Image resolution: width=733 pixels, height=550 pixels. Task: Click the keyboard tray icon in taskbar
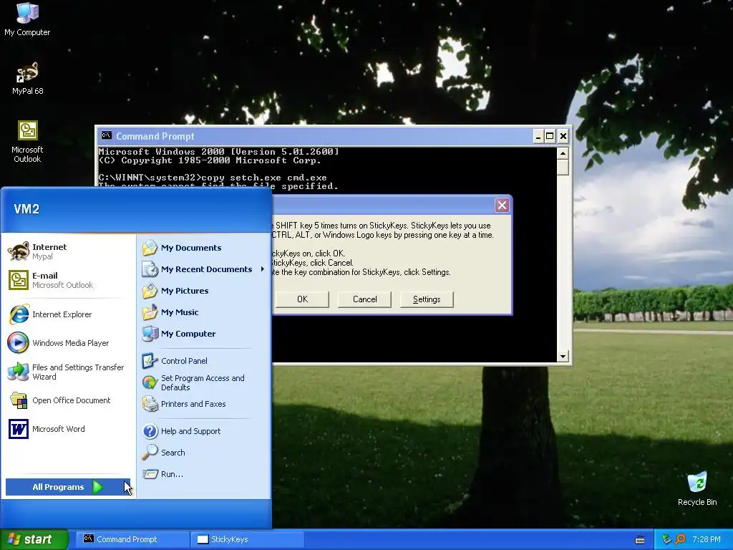tap(640, 540)
